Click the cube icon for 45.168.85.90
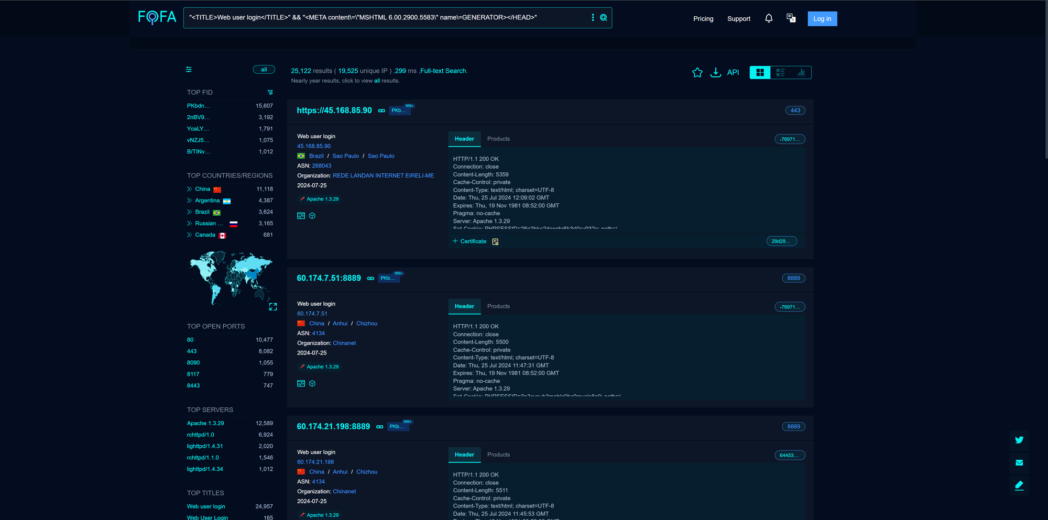 (312, 216)
